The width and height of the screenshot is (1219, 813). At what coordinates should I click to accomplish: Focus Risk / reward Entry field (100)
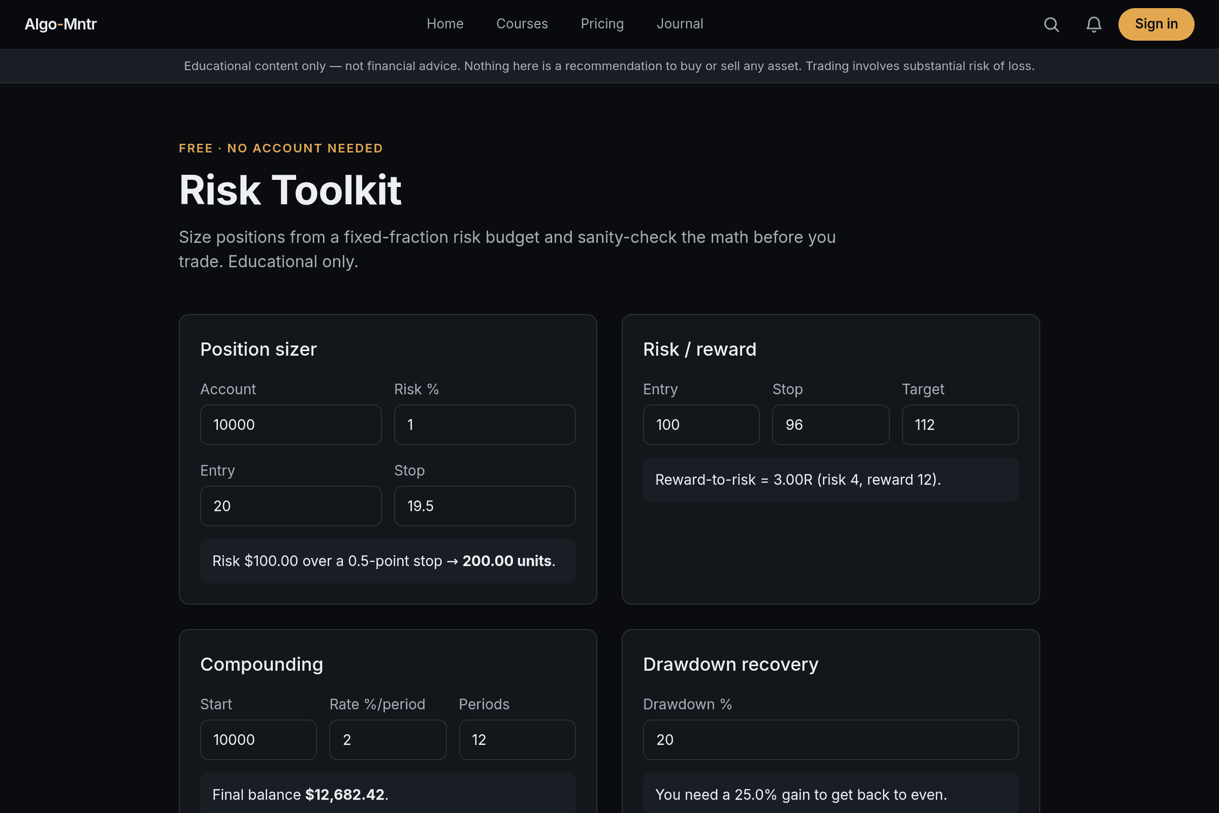[701, 425]
